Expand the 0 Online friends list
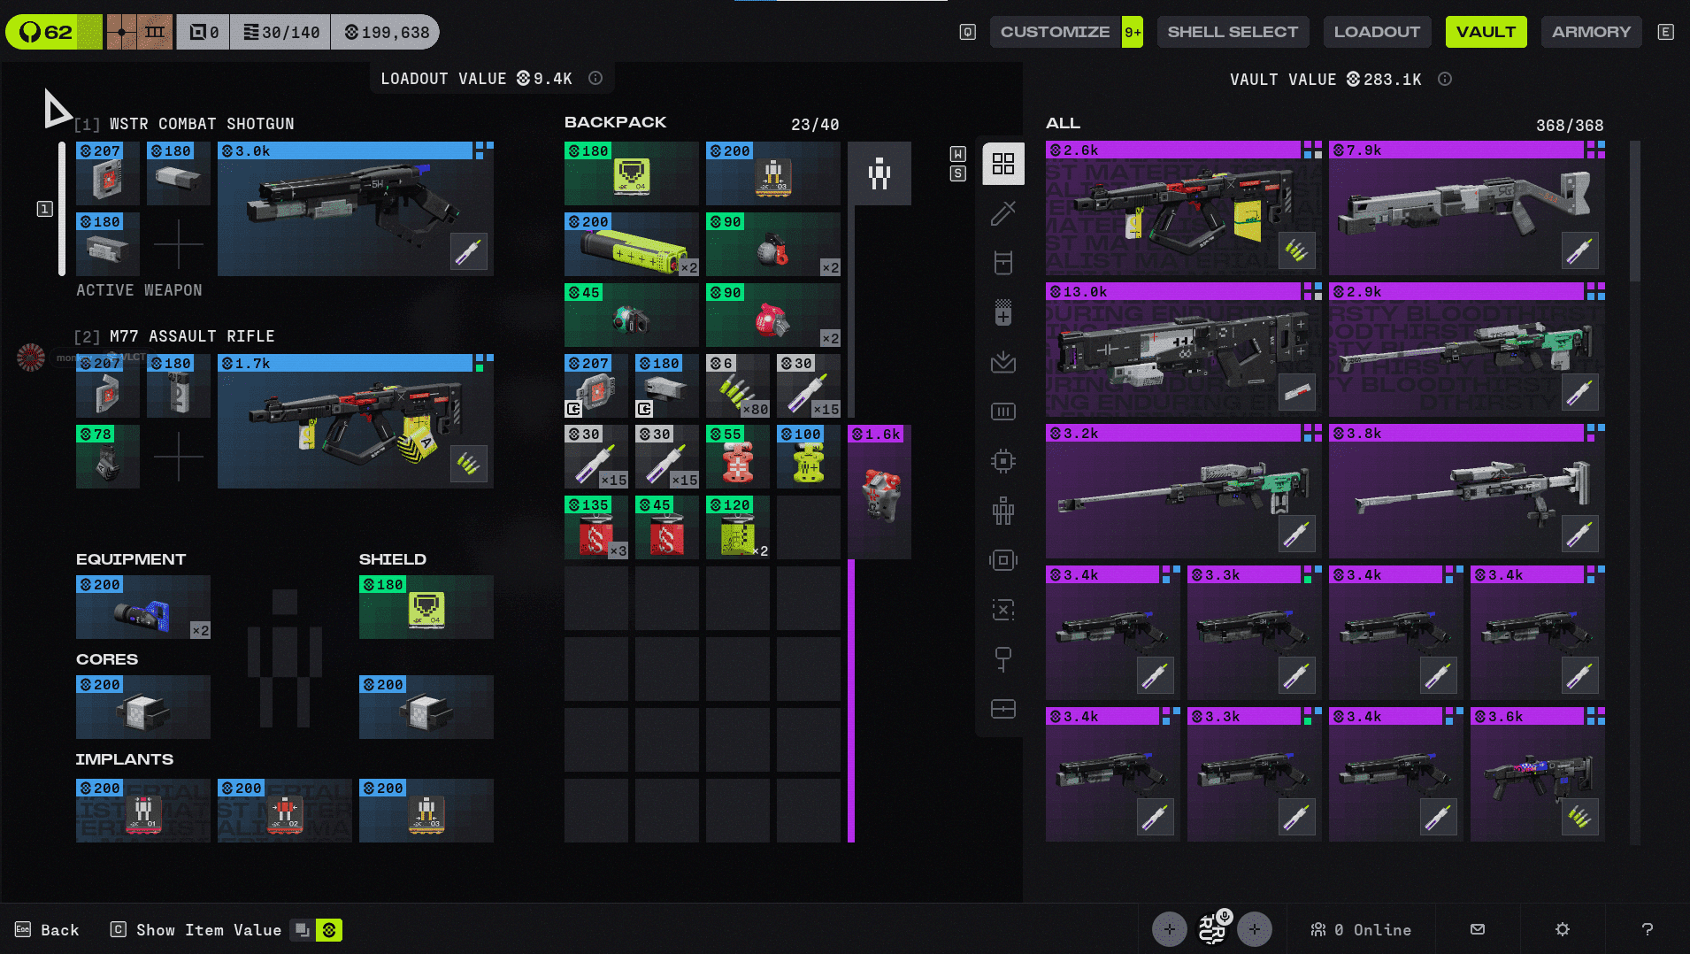 [1361, 929]
